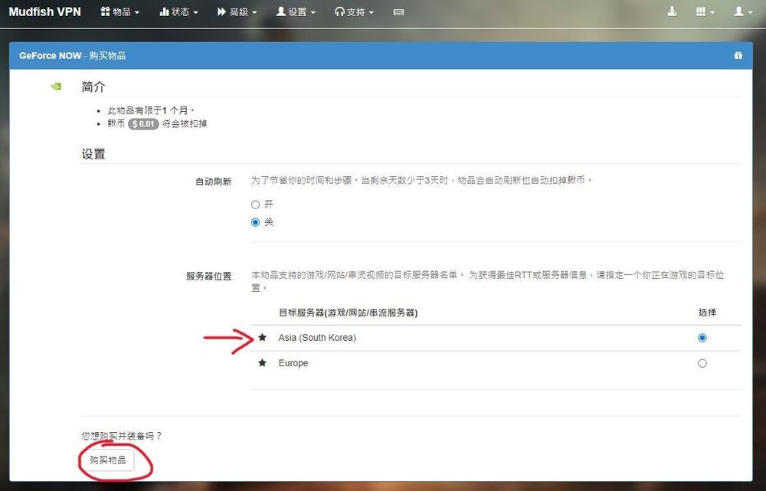Open the grid apps dropdown in top-right
Image resolution: width=766 pixels, height=491 pixels.
[x=703, y=11]
